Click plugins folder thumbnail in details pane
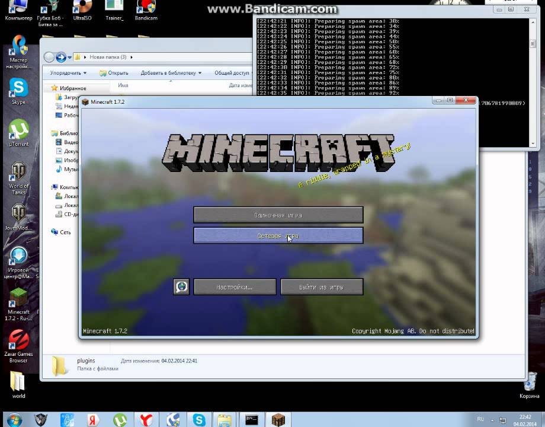545x427 pixels. tap(59, 365)
